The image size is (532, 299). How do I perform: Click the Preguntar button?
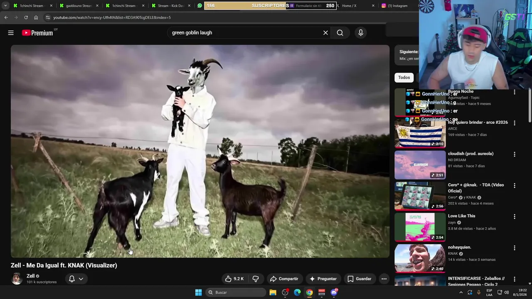coord(323,279)
